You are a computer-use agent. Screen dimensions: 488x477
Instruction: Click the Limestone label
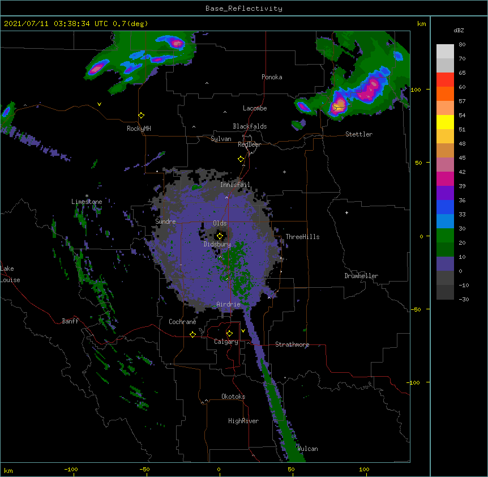(87, 202)
